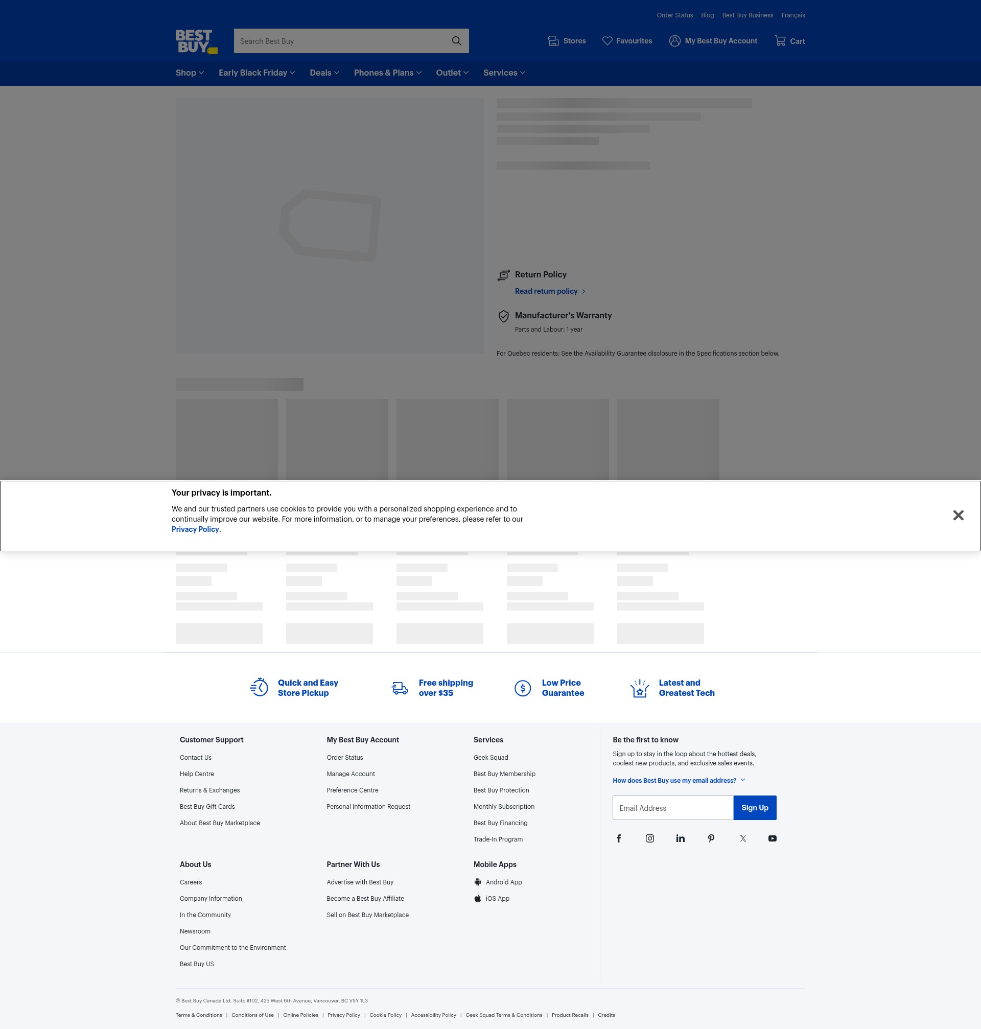Open Best Buy Gift Cards link
This screenshot has height=1029, width=981.
(207, 806)
